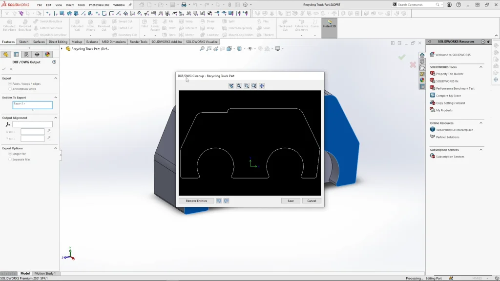The width and height of the screenshot is (500, 281).
Task: Collapse the Online Resources section
Action: [x=481, y=123]
